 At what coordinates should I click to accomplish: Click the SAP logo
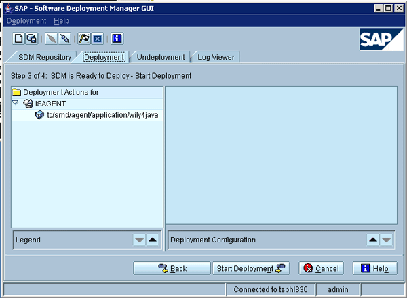click(381, 39)
